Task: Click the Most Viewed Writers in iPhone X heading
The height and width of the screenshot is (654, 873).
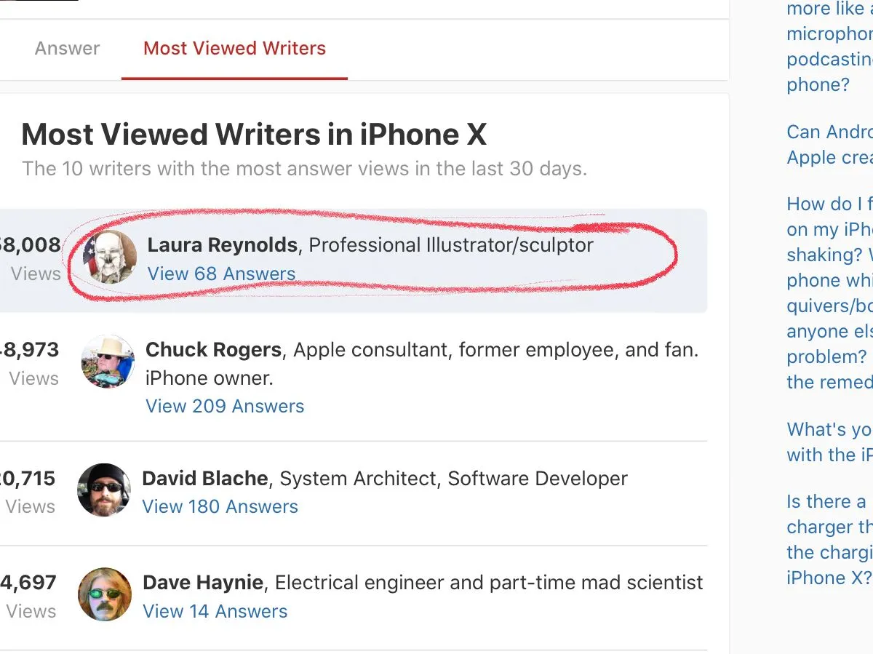Action: click(254, 135)
